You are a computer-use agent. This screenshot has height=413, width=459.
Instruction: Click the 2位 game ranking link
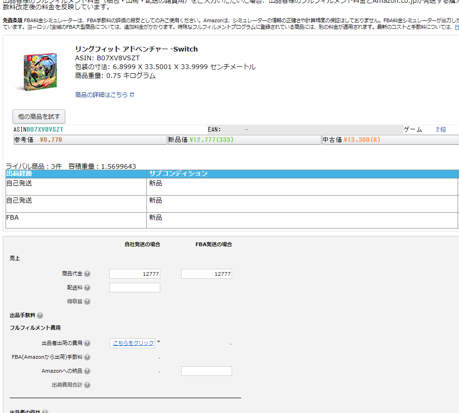click(x=441, y=129)
